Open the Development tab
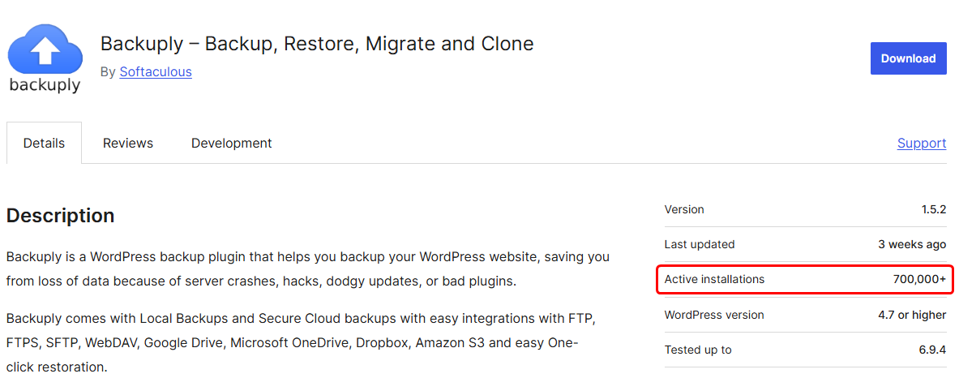 click(x=231, y=144)
